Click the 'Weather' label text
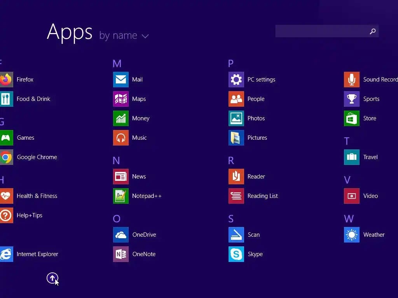The width and height of the screenshot is (398, 298). click(x=374, y=235)
